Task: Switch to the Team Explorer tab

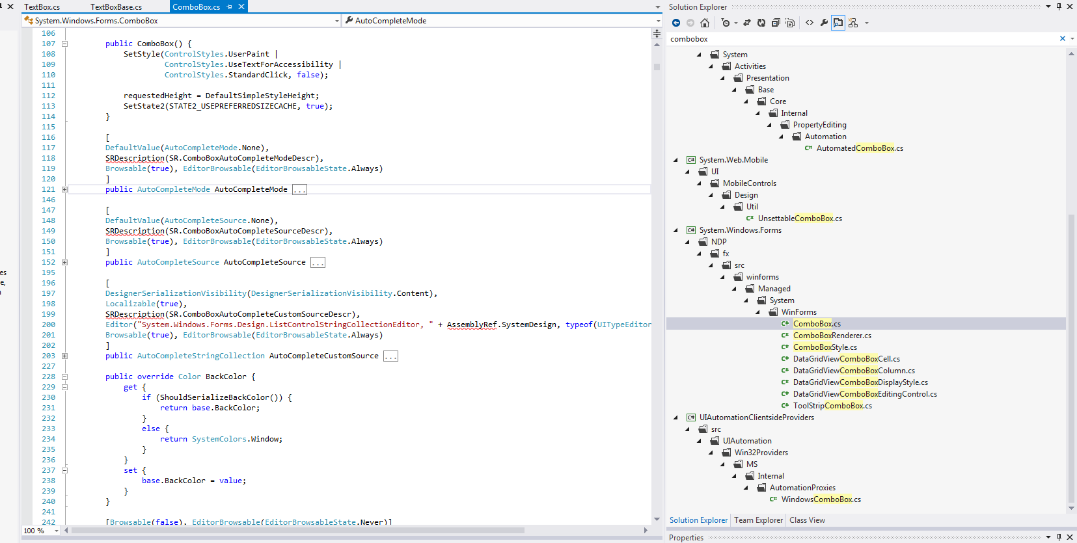Action: click(x=758, y=520)
